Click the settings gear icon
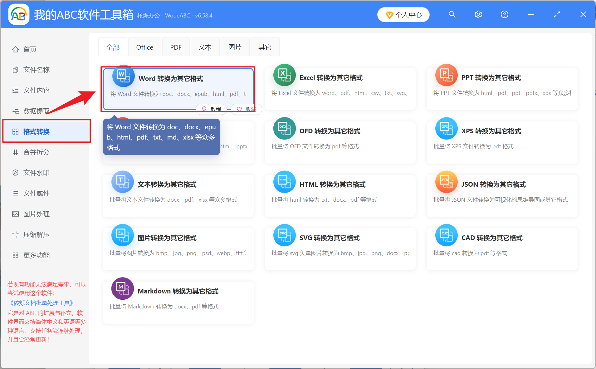Image resolution: width=596 pixels, height=369 pixels. (478, 14)
